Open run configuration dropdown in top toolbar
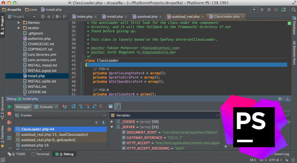This screenshot has width=297, height=163. pyautogui.click(x=254, y=10)
